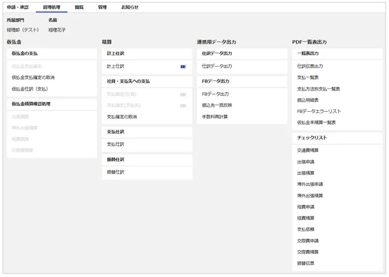
Task: Switch to the 申請・承認 tab
Action: (x=18, y=8)
